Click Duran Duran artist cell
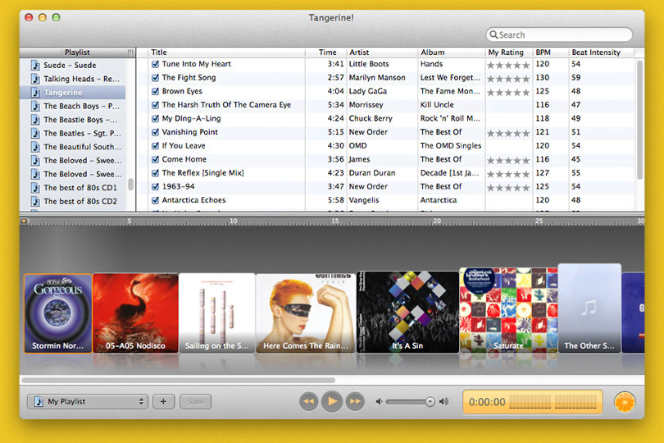Image resolution: width=664 pixels, height=443 pixels. (372, 173)
